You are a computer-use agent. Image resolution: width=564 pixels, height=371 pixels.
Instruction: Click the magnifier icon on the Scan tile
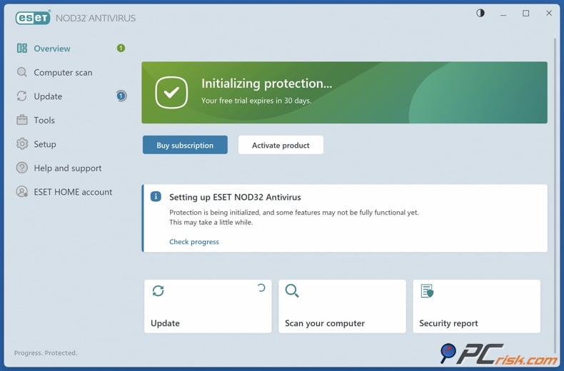292,290
